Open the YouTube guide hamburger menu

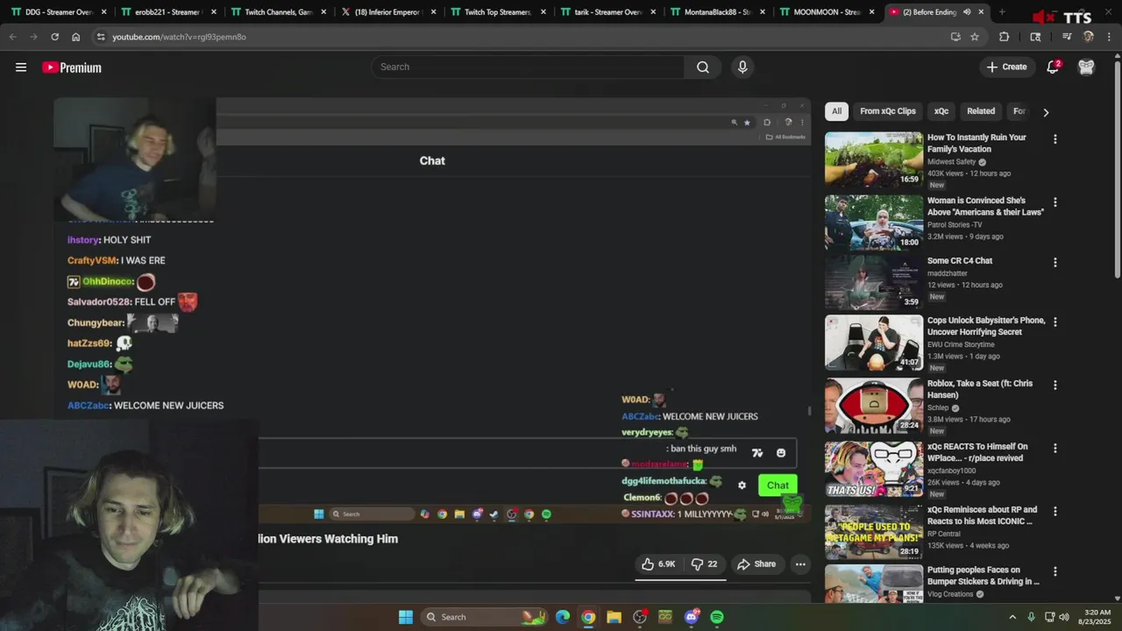pyautogui.click(x=21, y=67)
